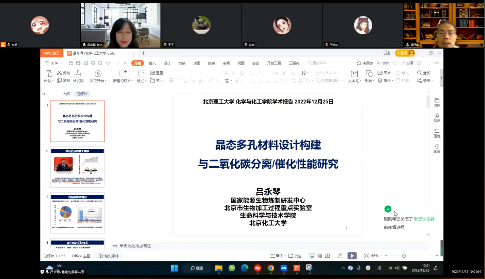
Task: Select slide 3 thumbnail in slide panel
Action: click(77, 213)
